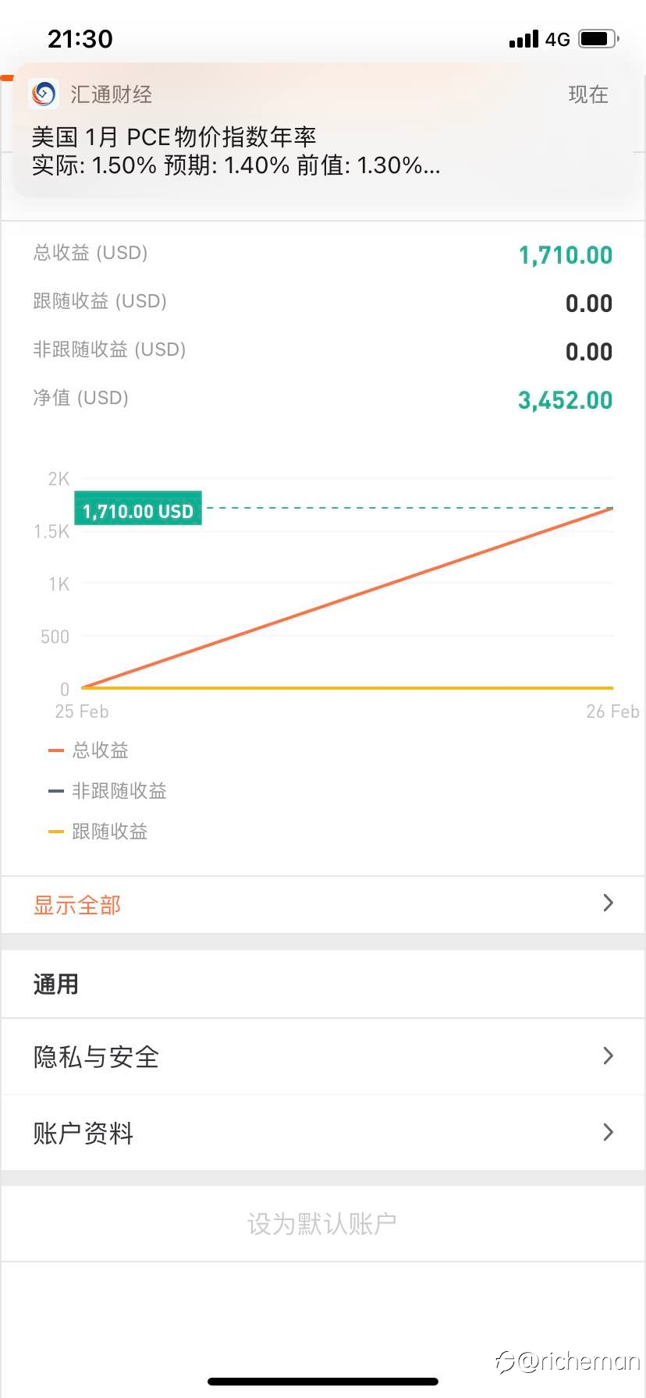646x1398 pixels.
Task: Open 隐私与安全 using its right chevron
Action: tap(609, 1056)
